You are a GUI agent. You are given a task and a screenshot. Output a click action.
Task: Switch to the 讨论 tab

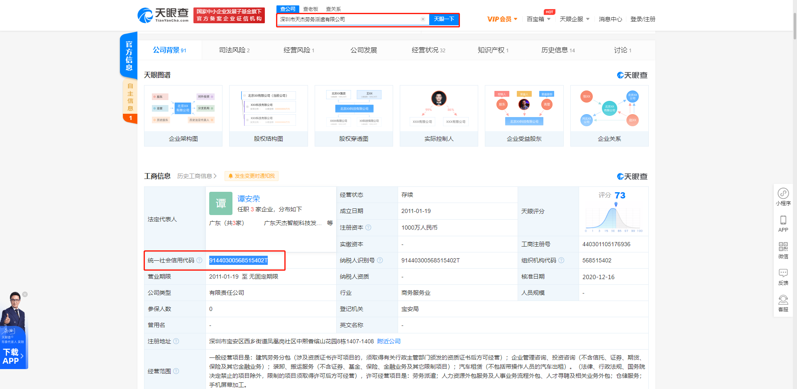click(x=623, y=50)
